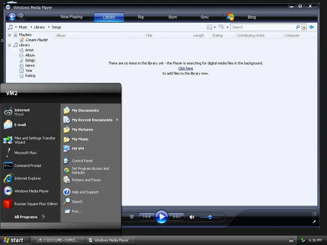The width and height of the screenshot is (327, 245).
Task: Collapse the Playlists tree node
Action: (9, 35)
